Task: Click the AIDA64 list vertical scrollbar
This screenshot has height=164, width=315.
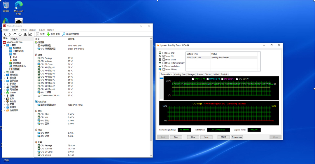Action: coord(151,90)
